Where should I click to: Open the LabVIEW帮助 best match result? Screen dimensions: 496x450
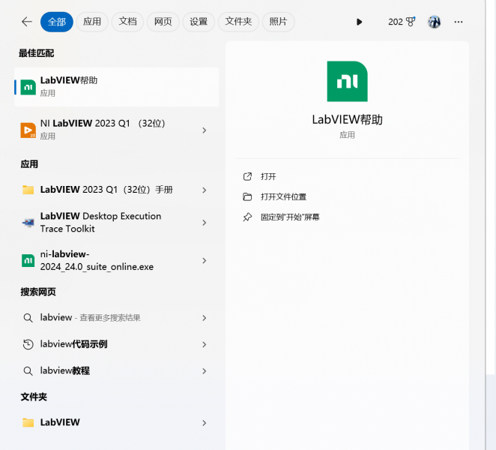pos(116,87)
